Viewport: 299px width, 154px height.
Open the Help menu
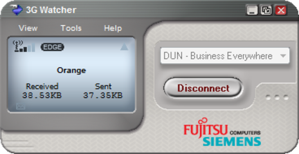(x=113, y=28)
